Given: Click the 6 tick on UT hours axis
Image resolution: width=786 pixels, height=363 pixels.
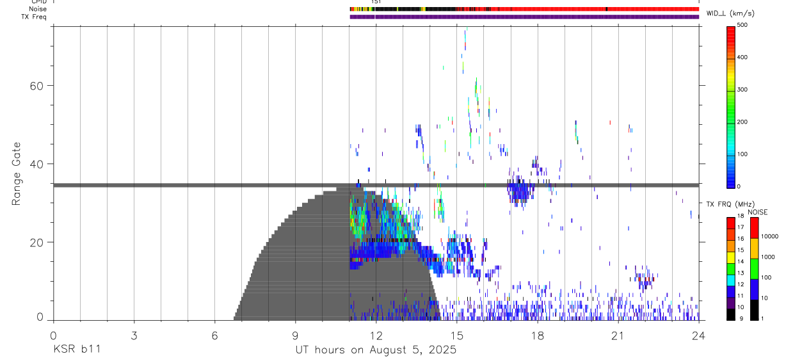Looking at the screenshot, I should 214,335.
